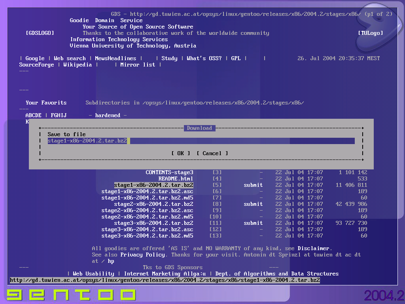Click link number [5] marker
This screenshot has width=405, height=304.
point(217,185)
